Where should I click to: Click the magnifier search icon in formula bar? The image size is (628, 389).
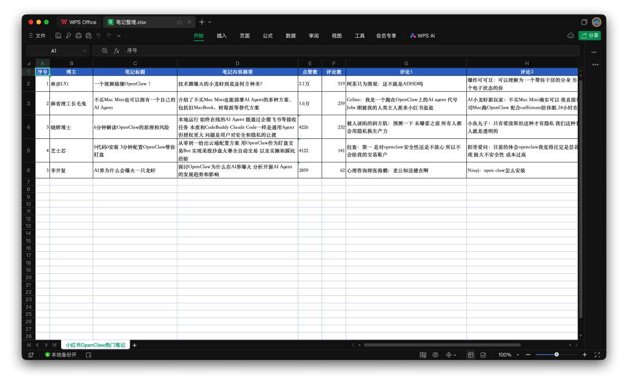pyautogui.click(x=105, y=51)
